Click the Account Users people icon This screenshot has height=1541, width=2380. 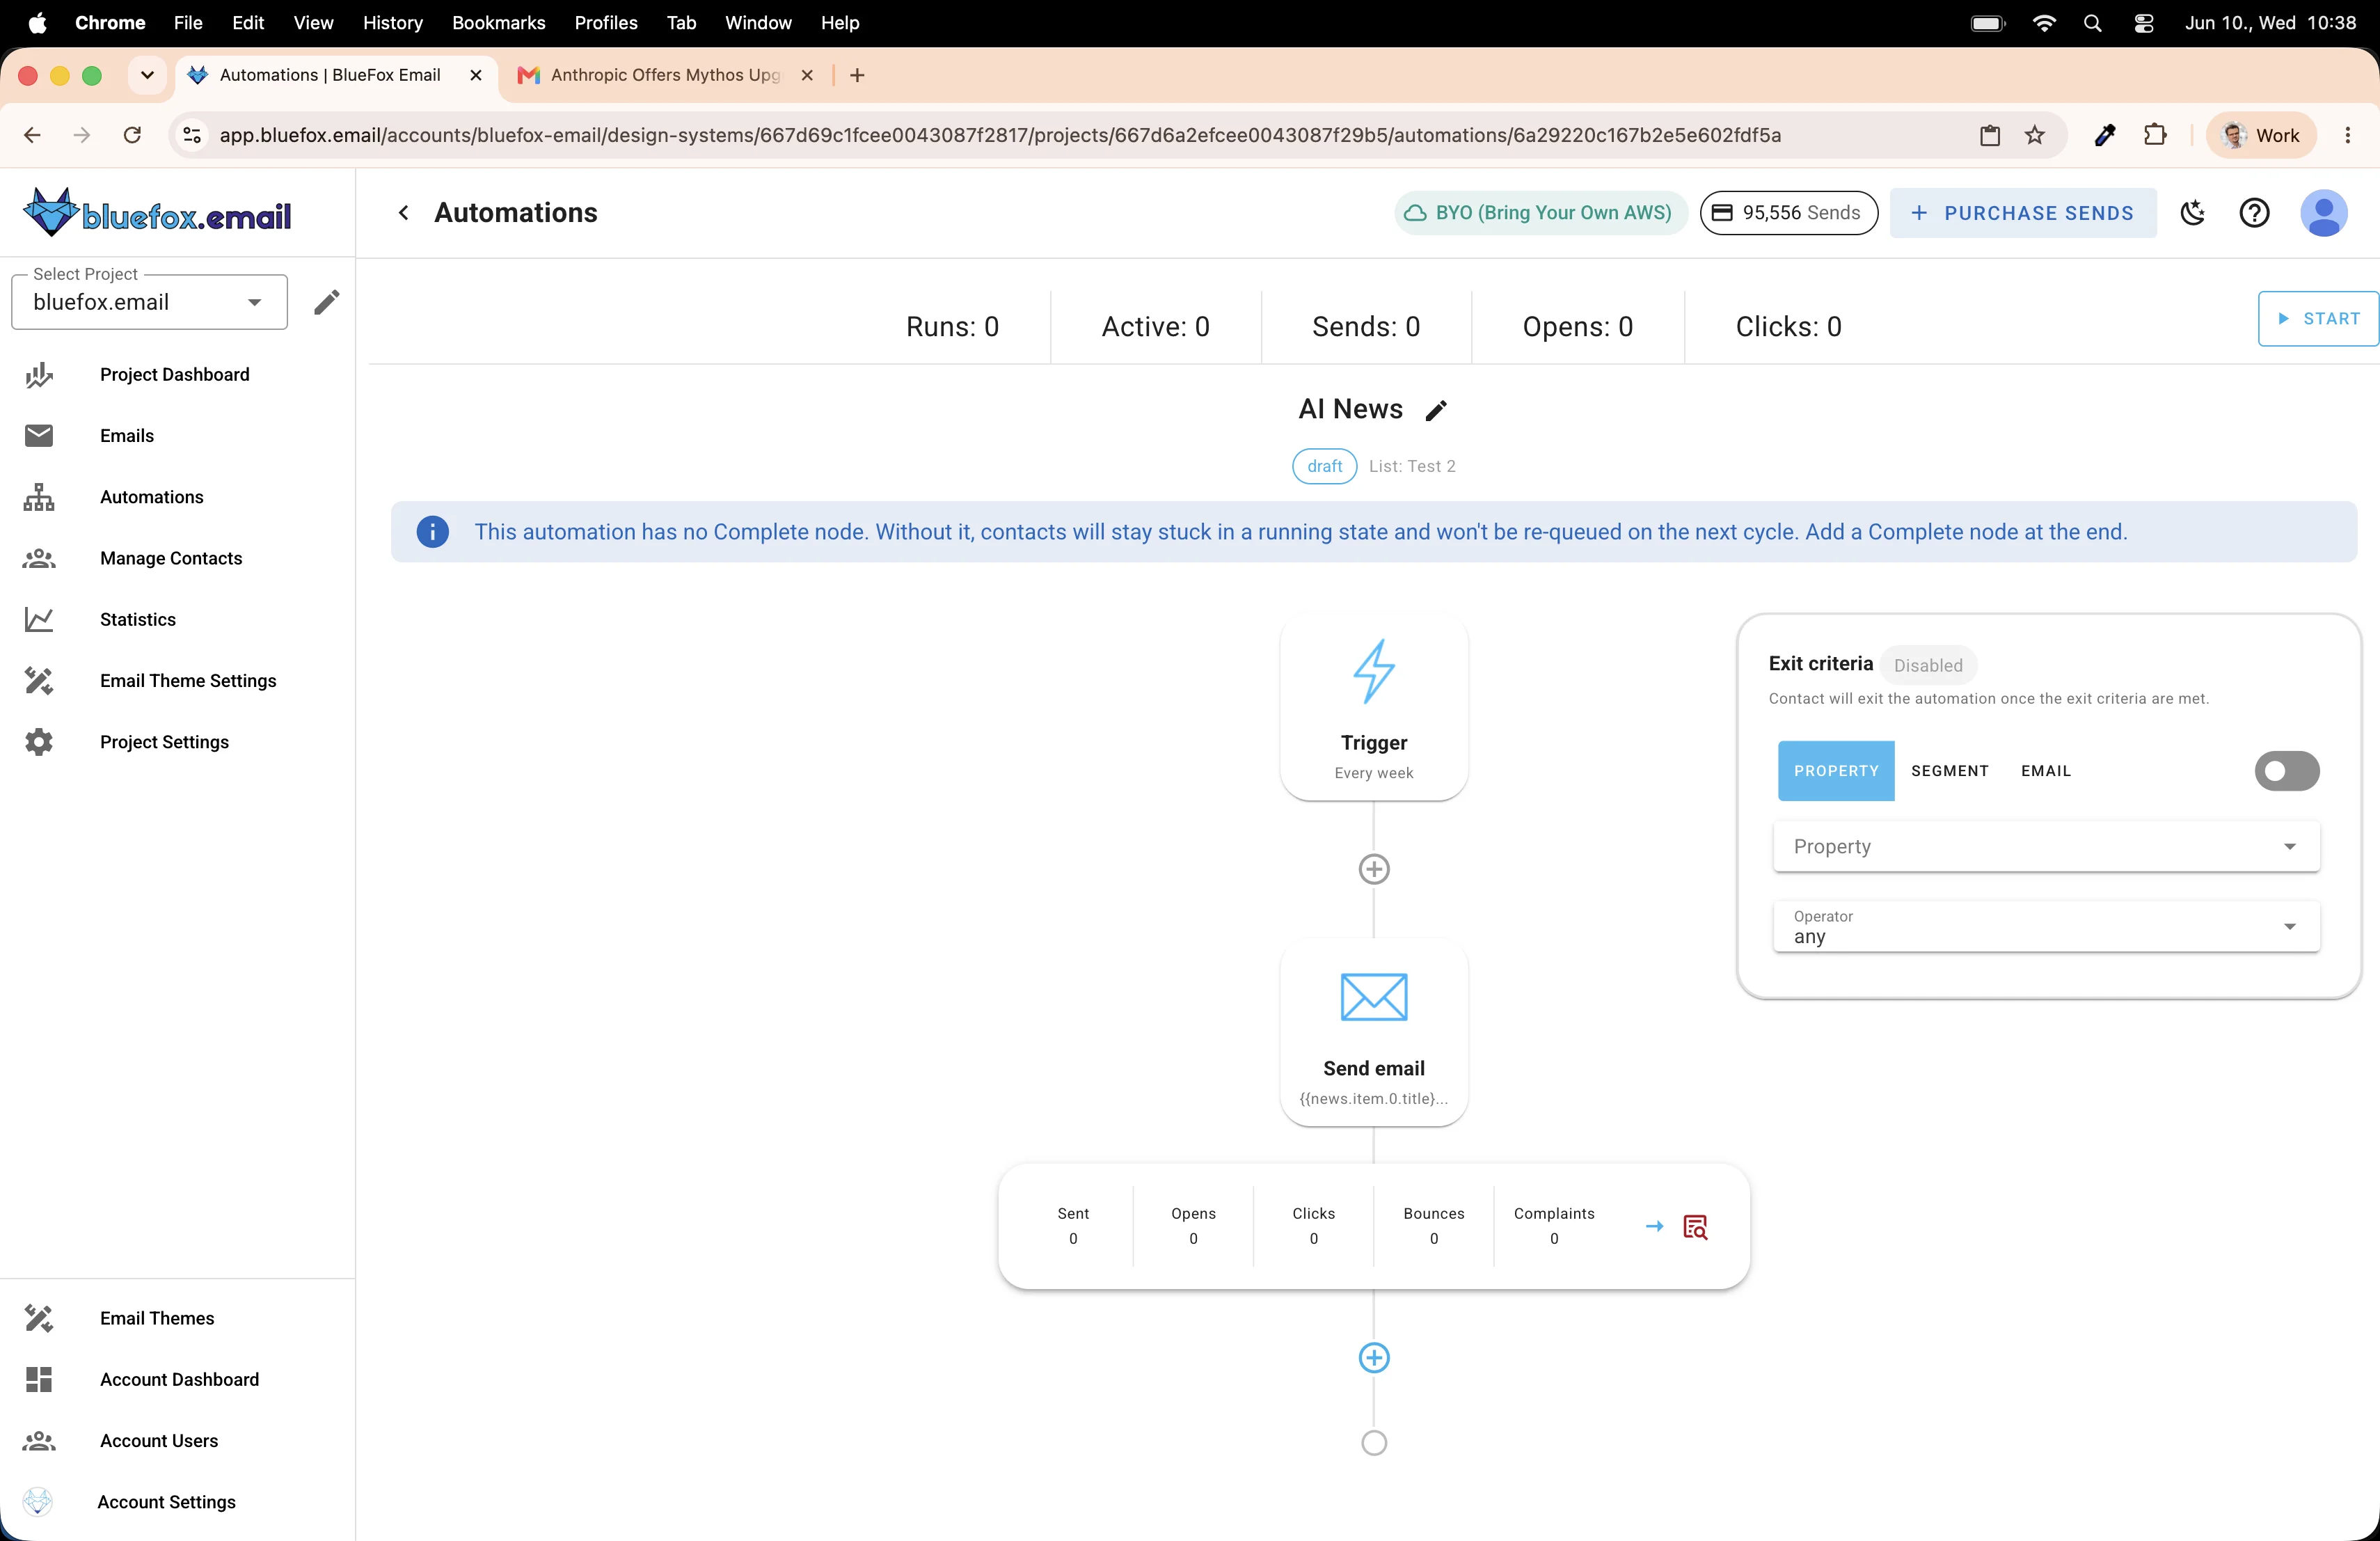click(x=39, y=1440)
